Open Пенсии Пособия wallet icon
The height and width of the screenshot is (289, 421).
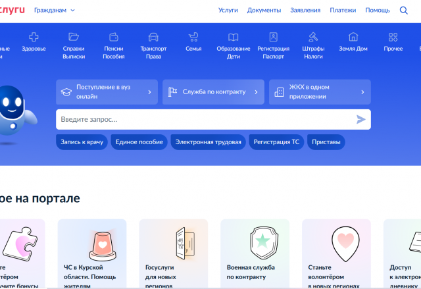coord(114,37)
